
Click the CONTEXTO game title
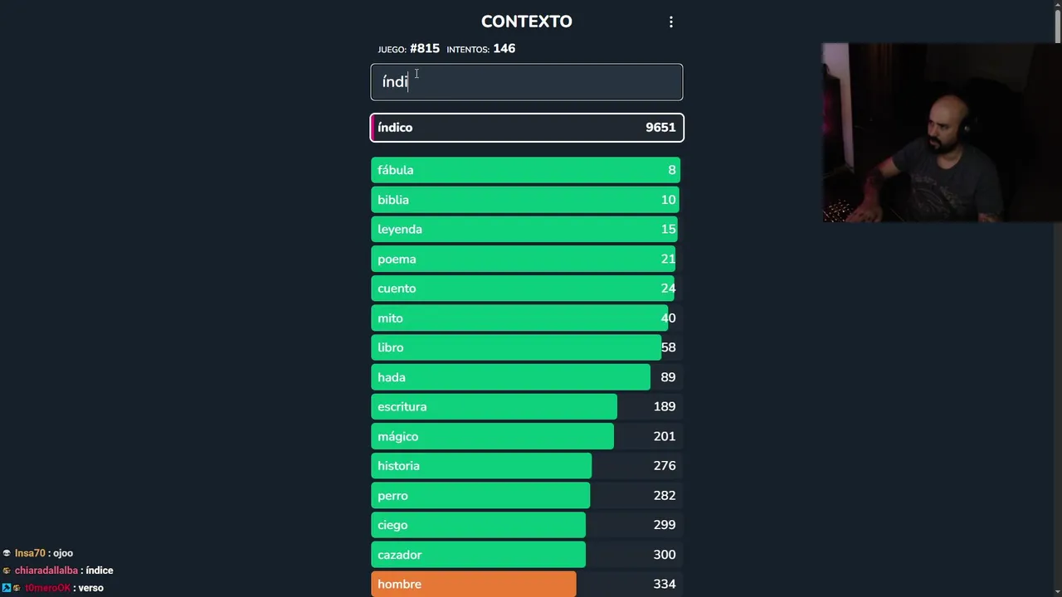[x=526, y=22]
